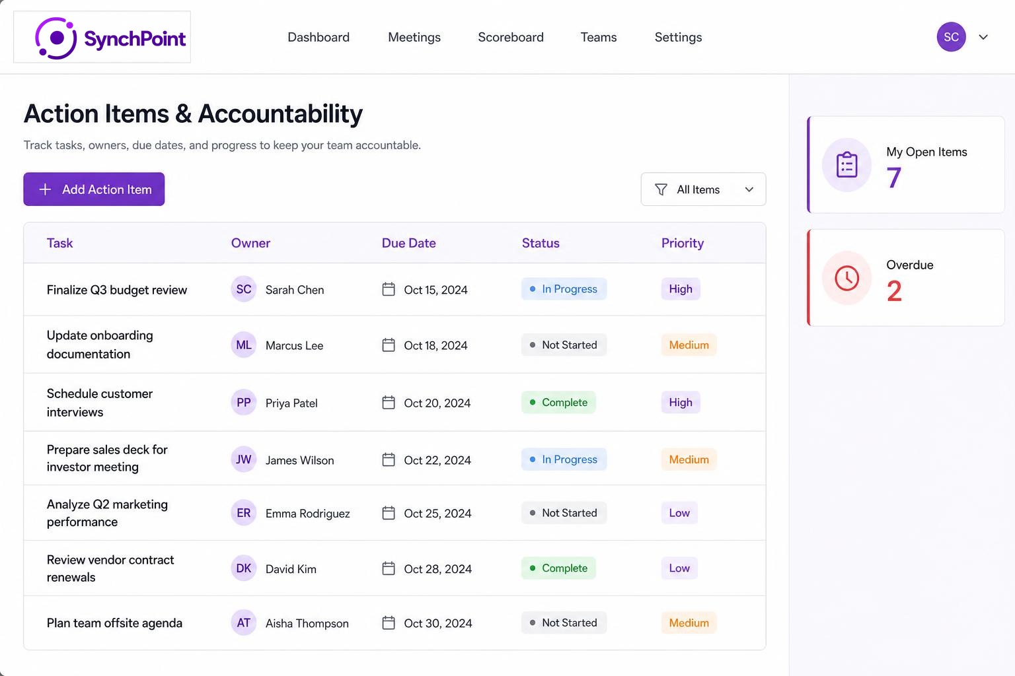Screen dimensions: 1015x676
Task: Select Prepare sales deck for investor meeting
Action: 107,458
